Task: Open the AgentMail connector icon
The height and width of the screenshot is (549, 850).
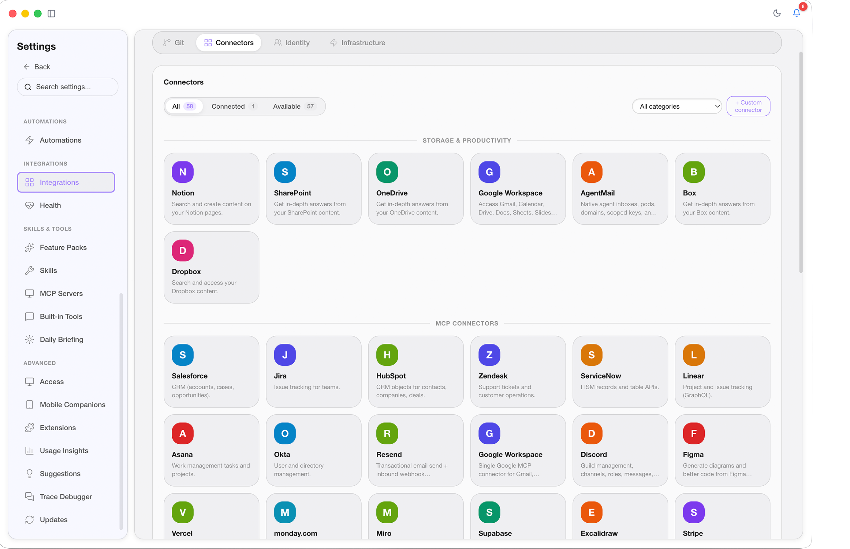Action: (591, 172)
